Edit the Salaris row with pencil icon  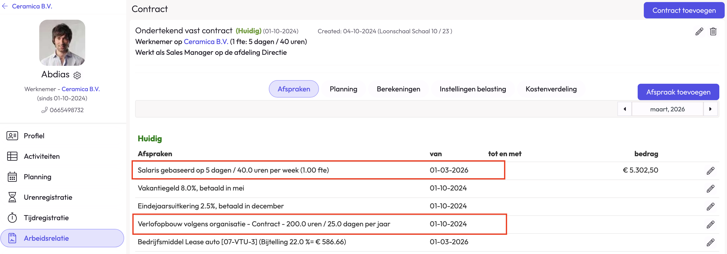710,171
